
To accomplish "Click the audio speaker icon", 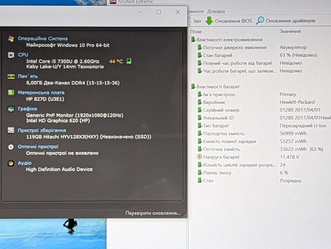I will [11, 163].
